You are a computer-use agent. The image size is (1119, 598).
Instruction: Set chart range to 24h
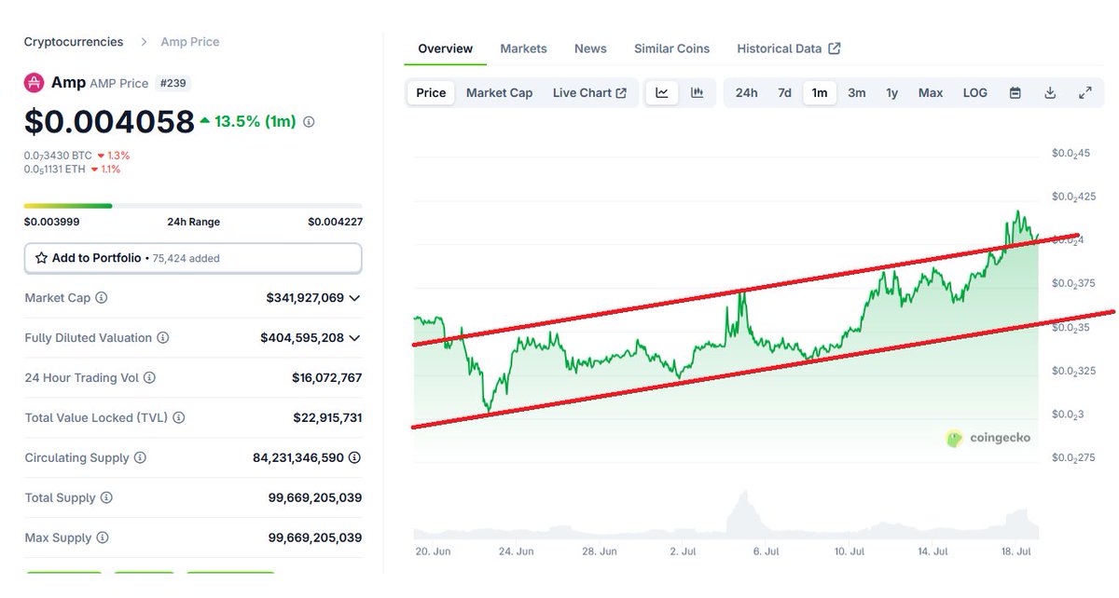click(x=746, y=93)
